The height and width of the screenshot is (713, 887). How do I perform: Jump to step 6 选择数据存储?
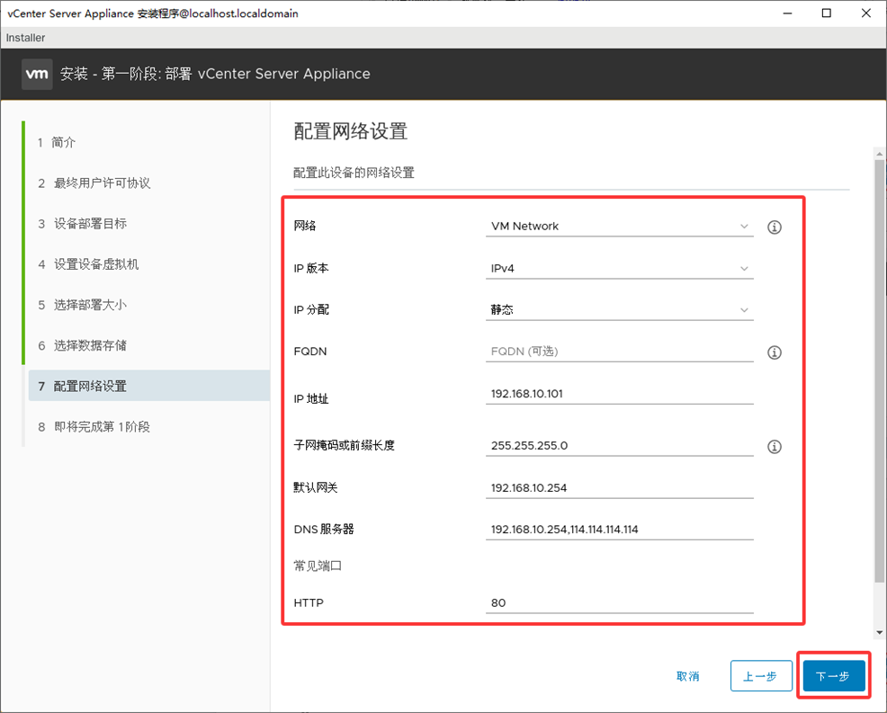89,346
